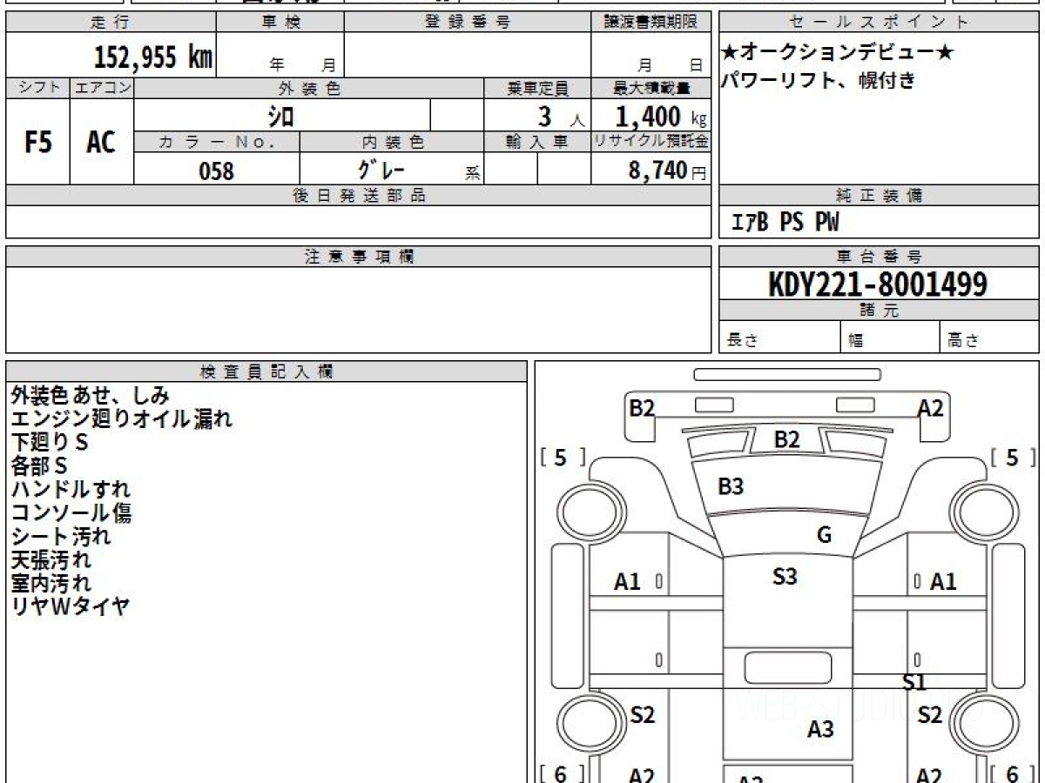The width and height of the screenshot is (1045, 783).
Task: Click the 純正装備 header
Action: 879,196
